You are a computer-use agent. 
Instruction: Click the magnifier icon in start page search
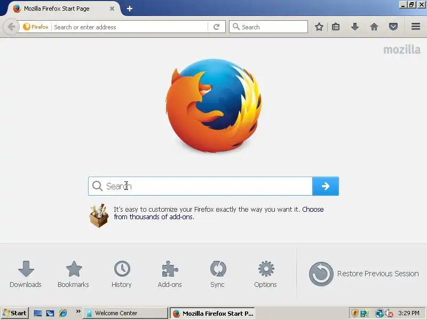97,186
